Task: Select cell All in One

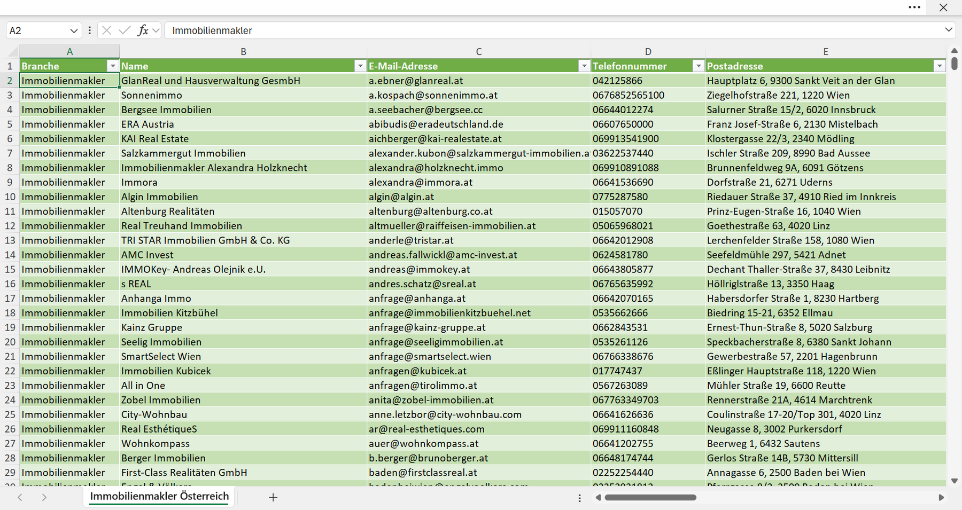Action: coord(243,385)
